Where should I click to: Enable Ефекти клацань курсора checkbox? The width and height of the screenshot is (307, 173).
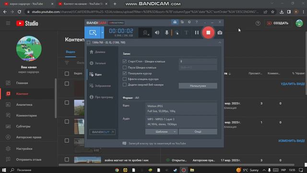(125, 79)
